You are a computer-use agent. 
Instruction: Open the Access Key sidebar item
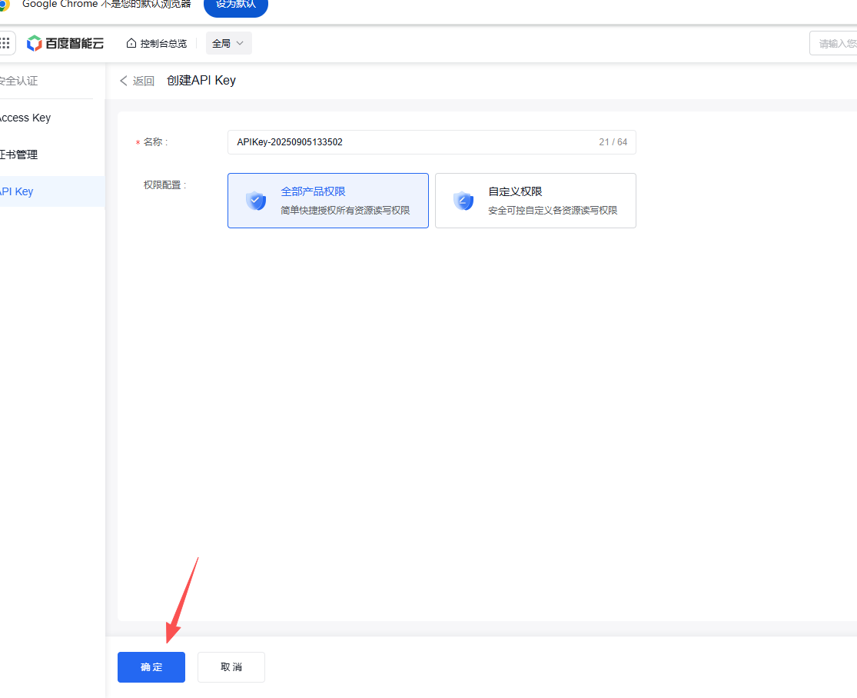click(25, 118)
